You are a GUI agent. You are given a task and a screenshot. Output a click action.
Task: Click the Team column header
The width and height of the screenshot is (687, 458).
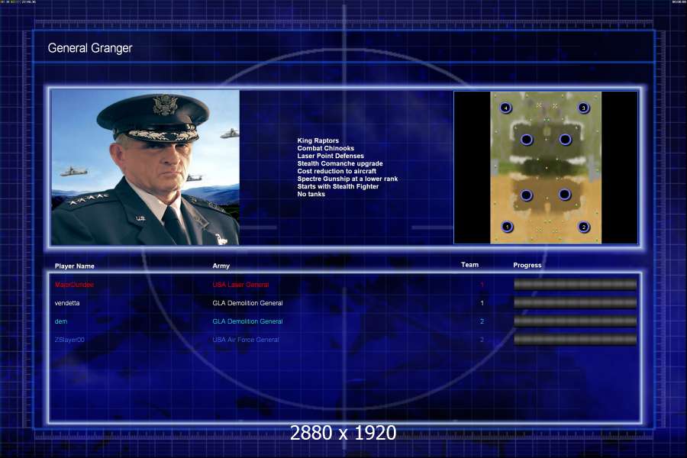[x=469, y=265]
